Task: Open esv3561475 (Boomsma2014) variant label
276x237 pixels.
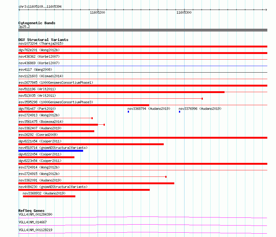Action: pos(41,122)
